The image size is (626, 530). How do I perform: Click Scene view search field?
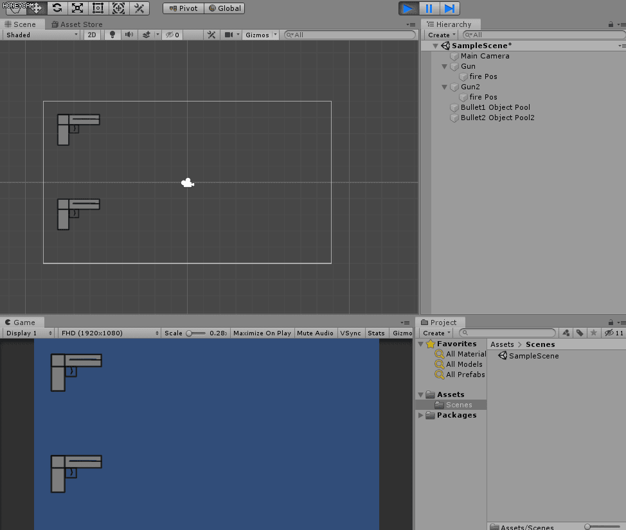350,35
